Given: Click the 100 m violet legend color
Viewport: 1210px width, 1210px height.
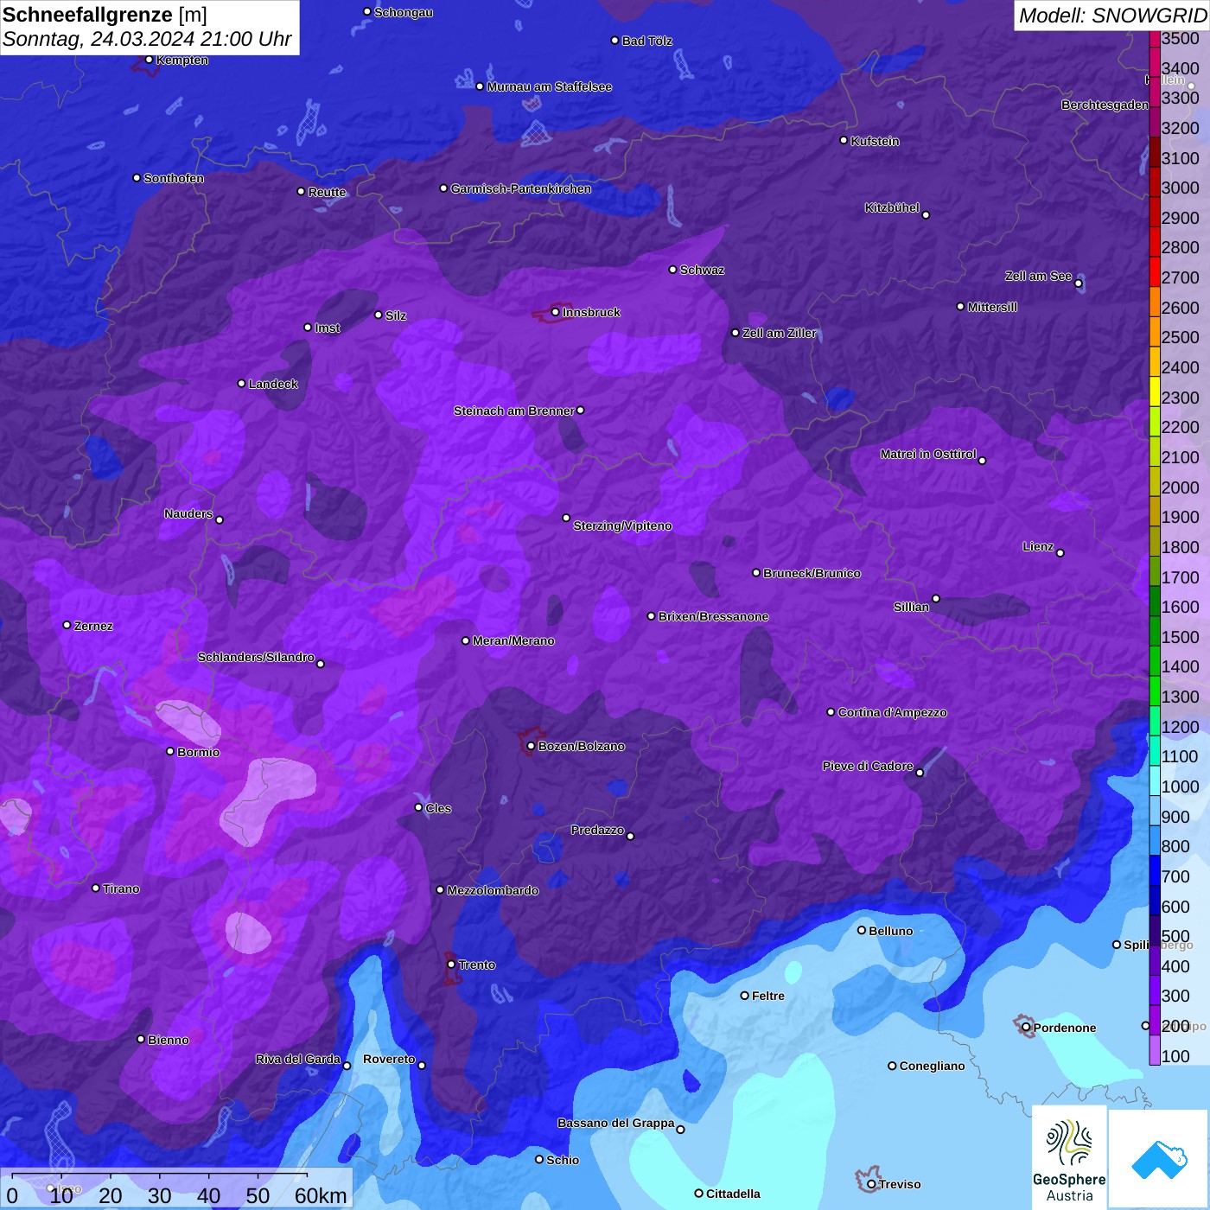Looking at the screenshot, I should coord(1155,1050).
